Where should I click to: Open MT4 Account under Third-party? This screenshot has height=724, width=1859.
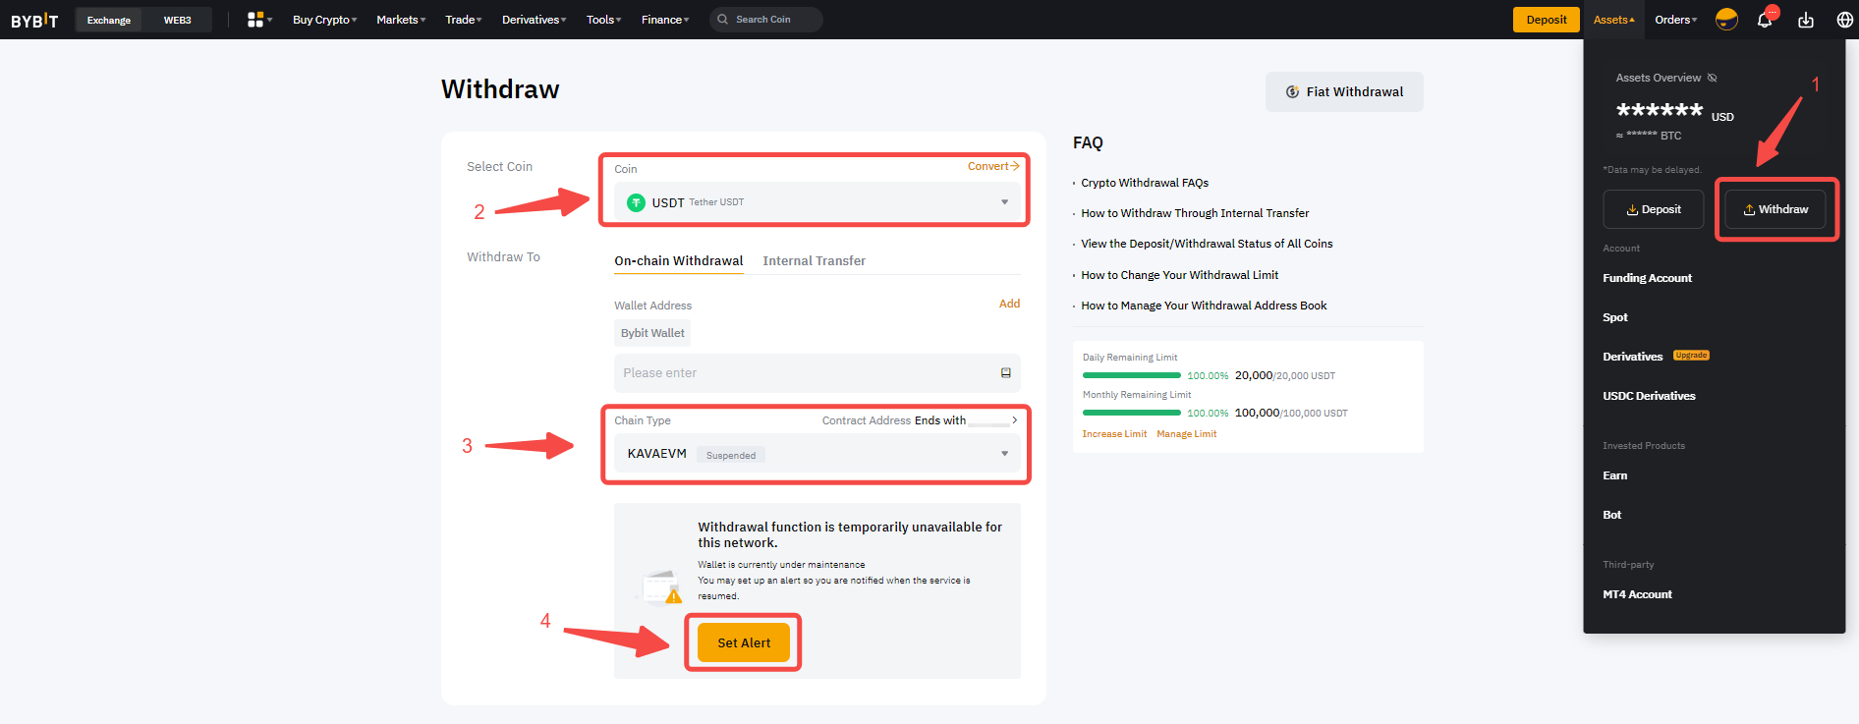tap(1638, 594)
